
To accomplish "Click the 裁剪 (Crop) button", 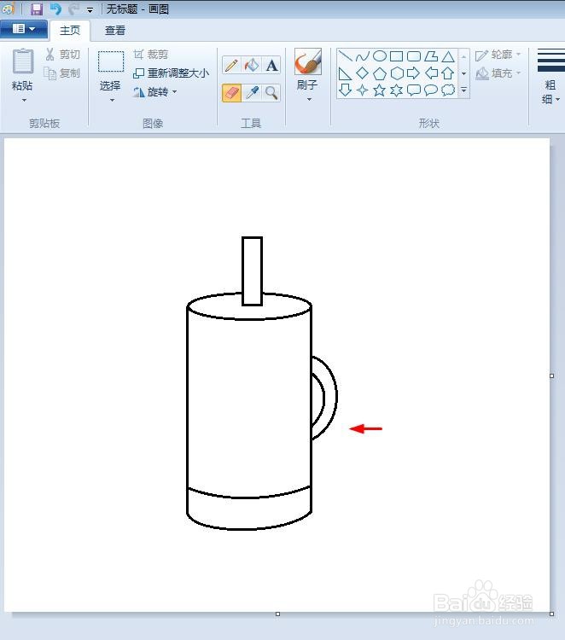I will click(x=151, y=55).
